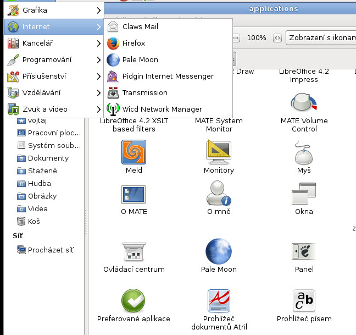
Task: Select the Pale Moon icon in file view
Action: click(x=219, y=251)
